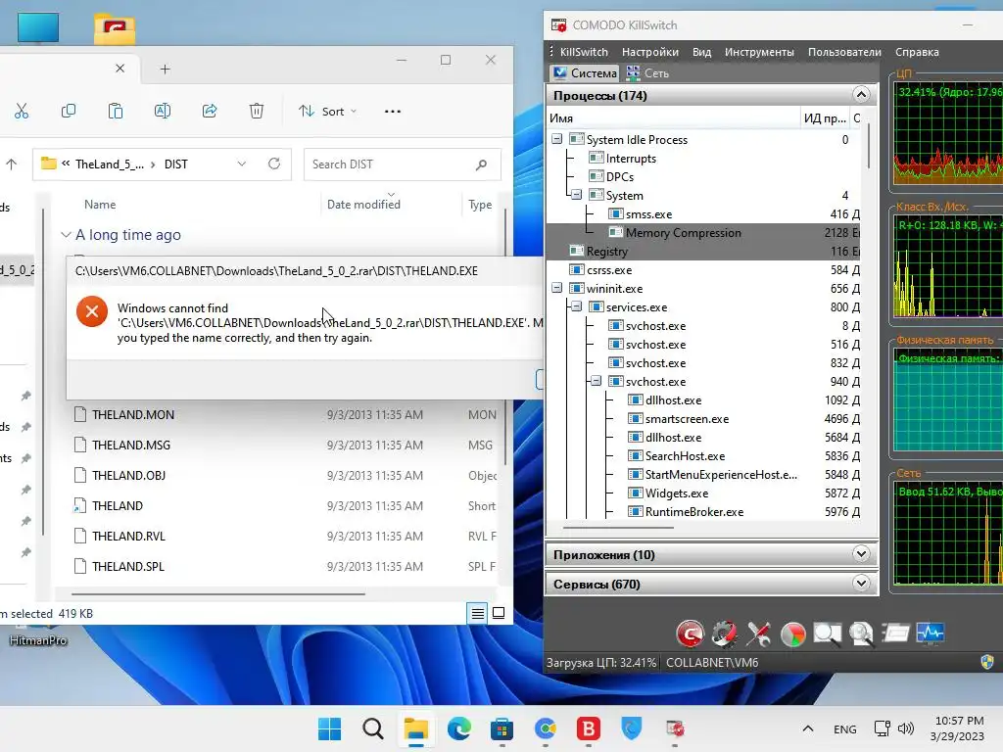Open Windows Start menu on taskbar
Screen dimensions: 1003x752
point(330,728)
